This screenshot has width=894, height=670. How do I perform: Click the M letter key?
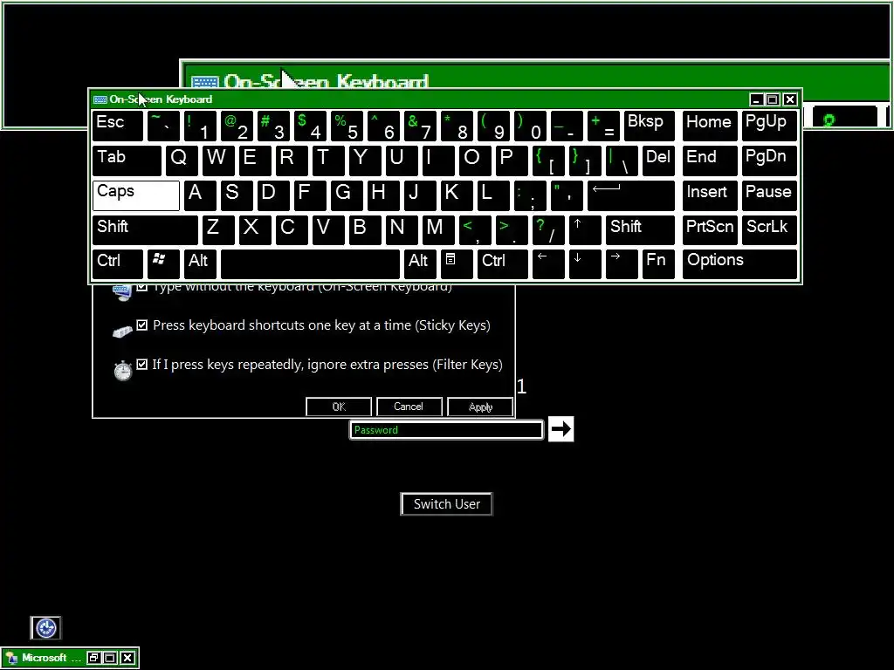[x=438, y=229]
